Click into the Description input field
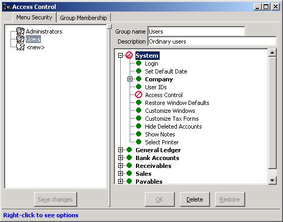 pyautogui.click(x=212, y=41)
